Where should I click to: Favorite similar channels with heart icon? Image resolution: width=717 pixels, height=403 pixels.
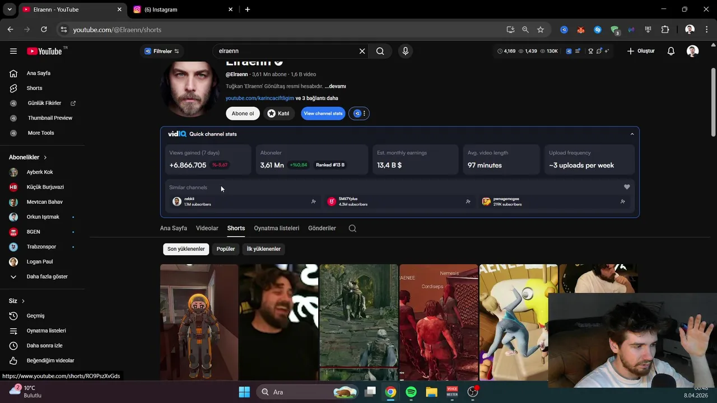click(627, 187)
